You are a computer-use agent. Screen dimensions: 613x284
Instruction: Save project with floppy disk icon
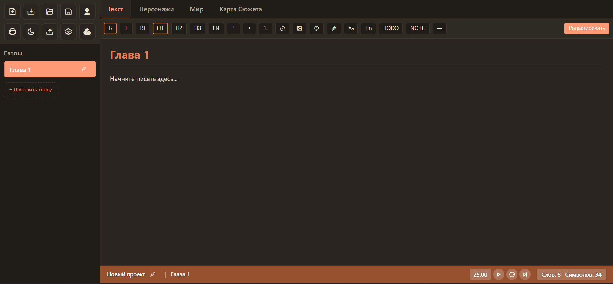pos(68,12)
